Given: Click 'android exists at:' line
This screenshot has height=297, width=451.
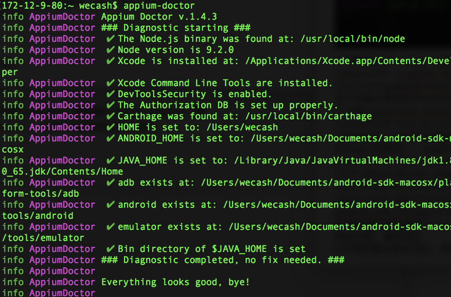Looking at the screenshot, I should 284,205.
